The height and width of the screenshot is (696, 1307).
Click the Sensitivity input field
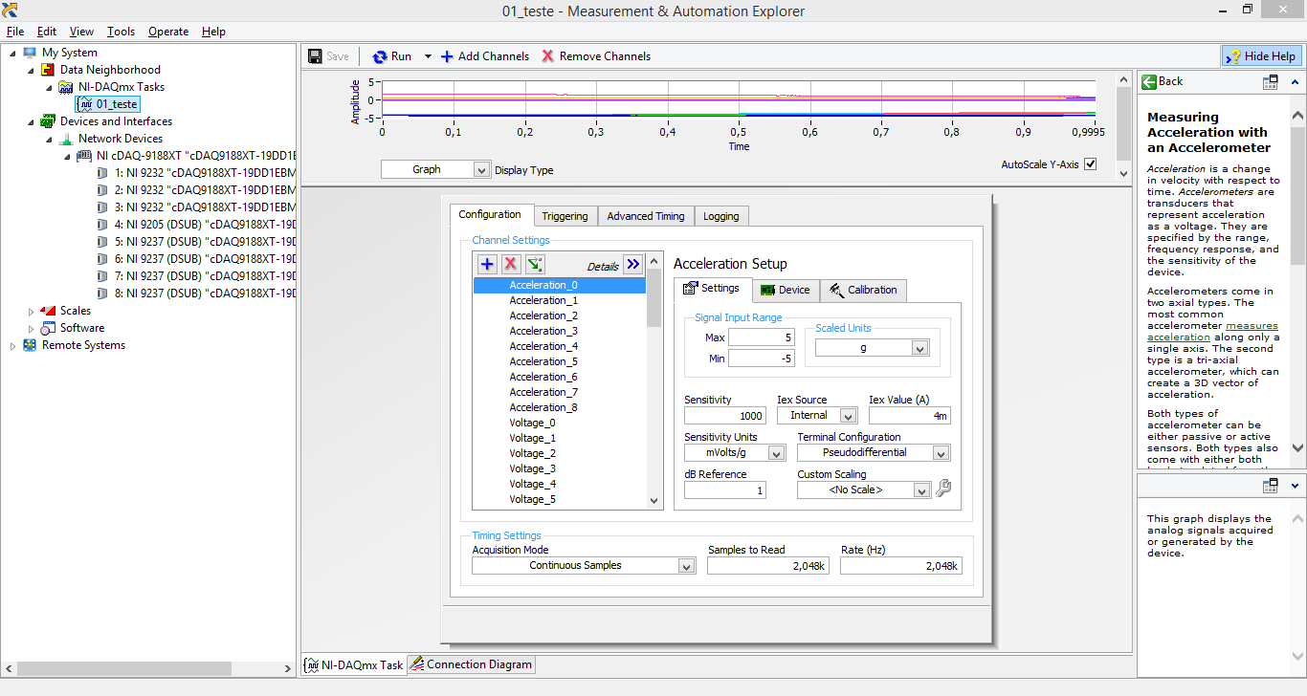tap(725, 416)
